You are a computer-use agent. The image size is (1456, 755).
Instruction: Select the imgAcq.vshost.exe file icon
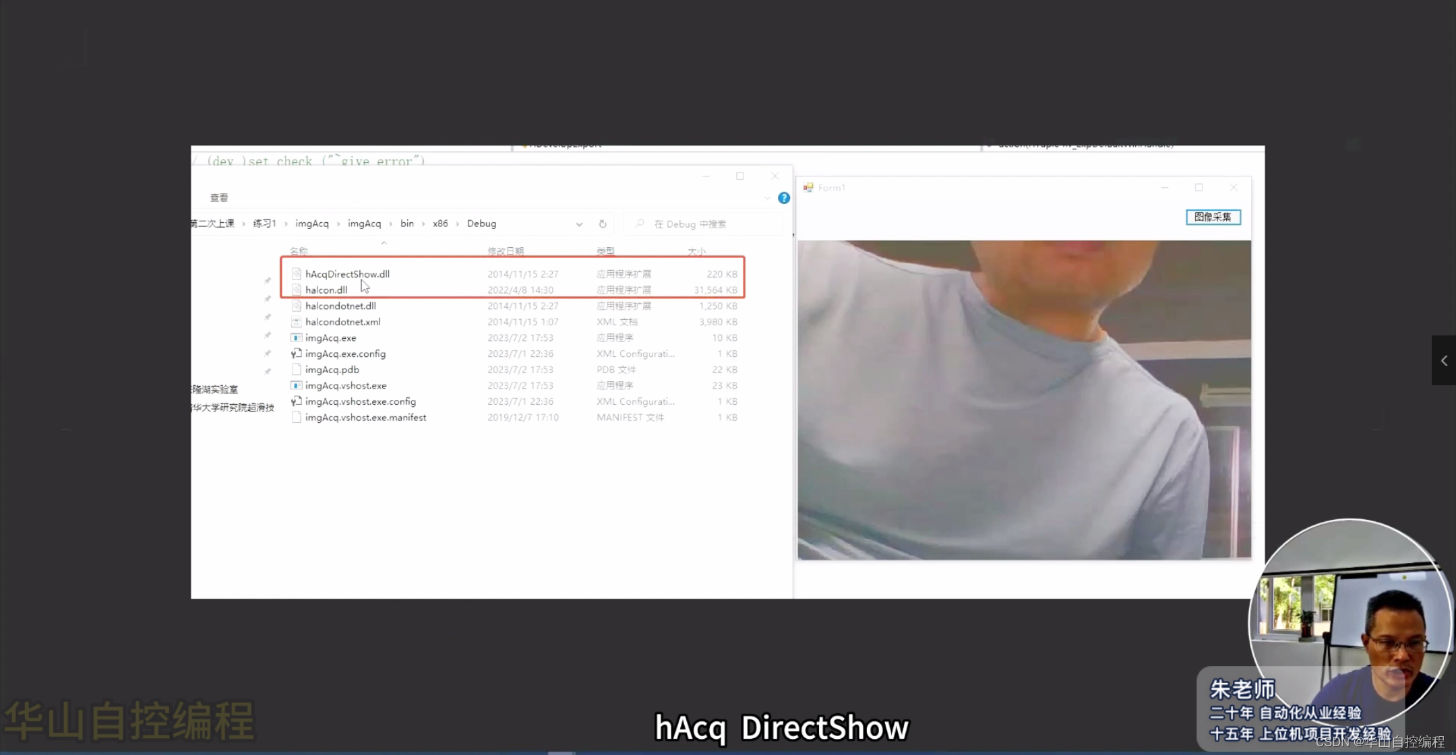(x=296, y=386)
